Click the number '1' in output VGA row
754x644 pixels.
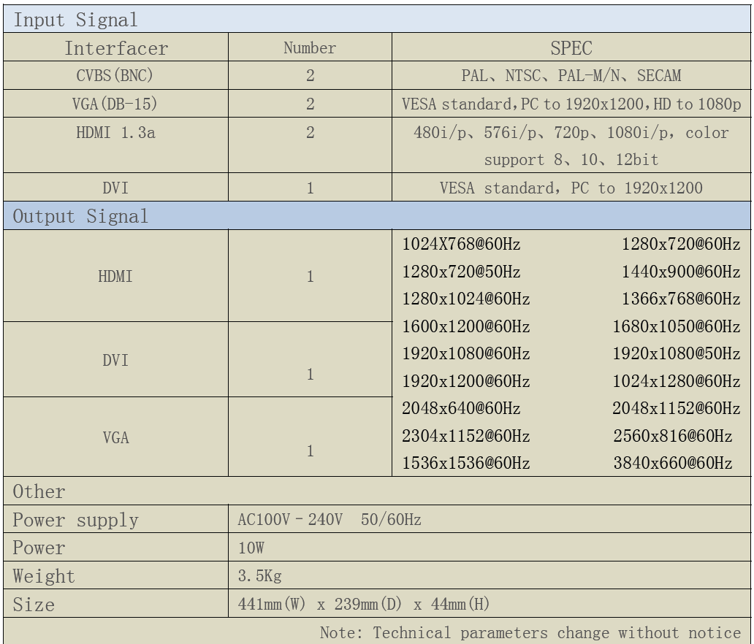tap(311, 451)
